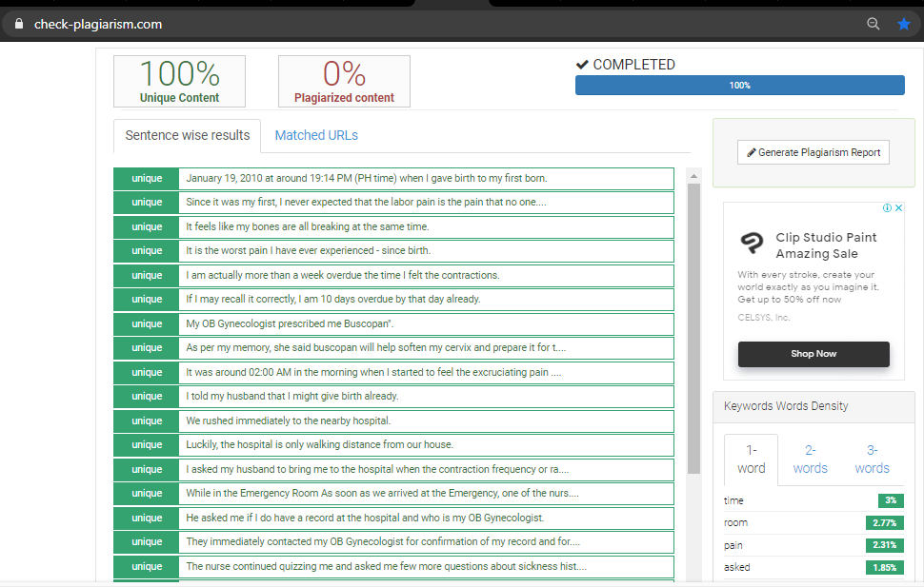This screenshot has height=587, width=924.
Task: Click the 2.31% density badge for pain
Action: point(885,545)
